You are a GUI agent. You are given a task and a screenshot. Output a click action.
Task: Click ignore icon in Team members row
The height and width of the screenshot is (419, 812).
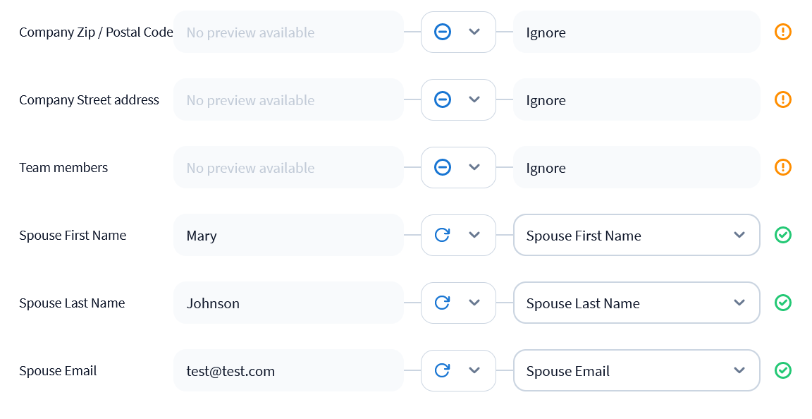443,167
